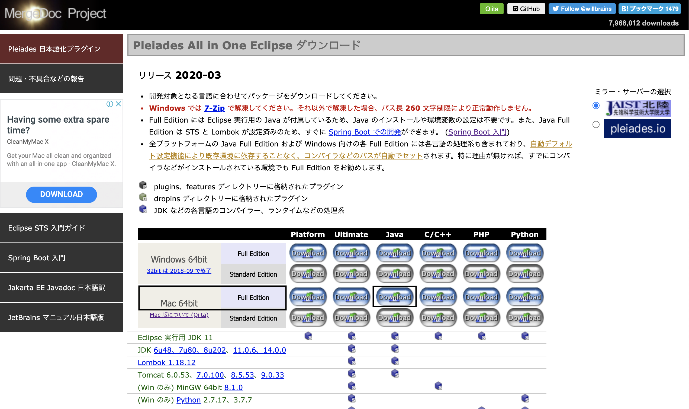Screen dimensions: 689x409
Task: Close the CleanMyMac advertisement
Action: coord(118,104)
